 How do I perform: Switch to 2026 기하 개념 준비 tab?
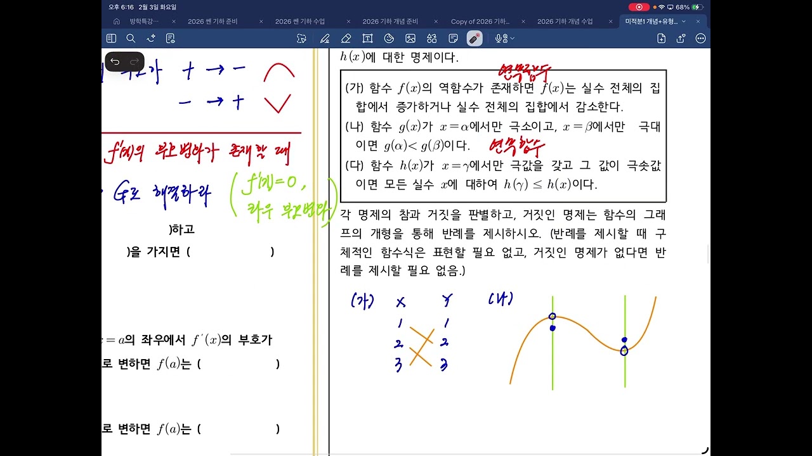click(391, 21)
